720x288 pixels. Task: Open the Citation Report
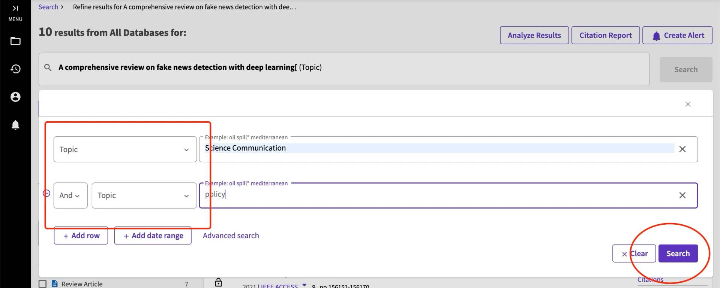pyautogui.click(x=605, y=35)
